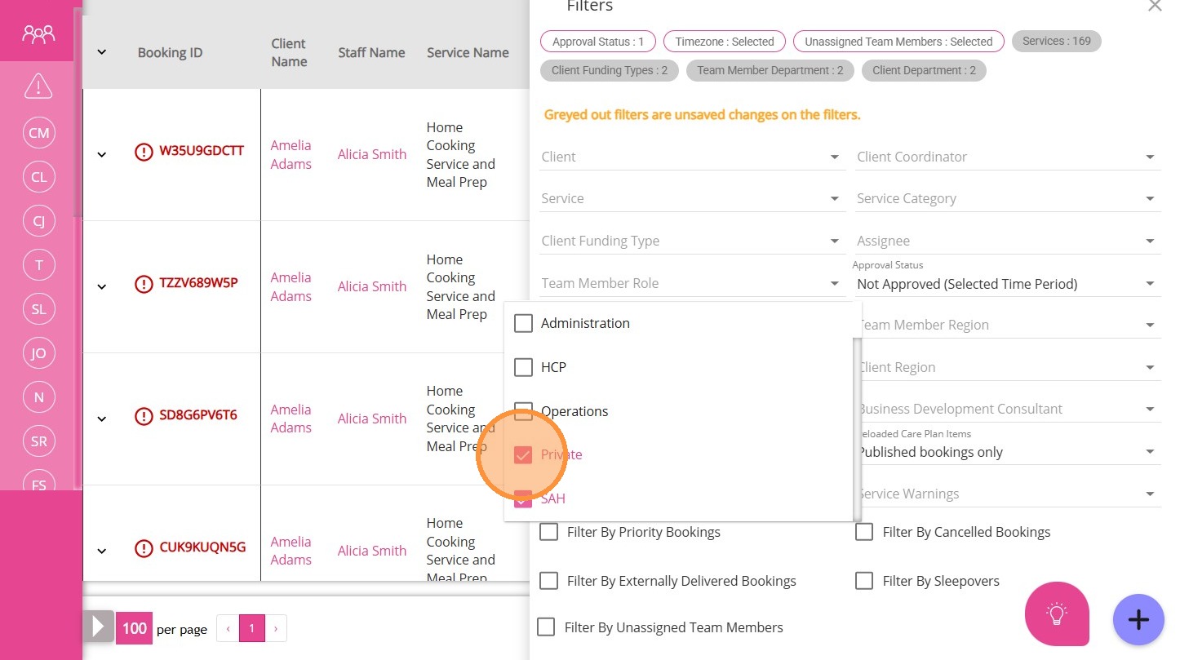Select the SR avatar in sidebar
This screenshot has height=660, width=1180.
[x=38, y=441]
